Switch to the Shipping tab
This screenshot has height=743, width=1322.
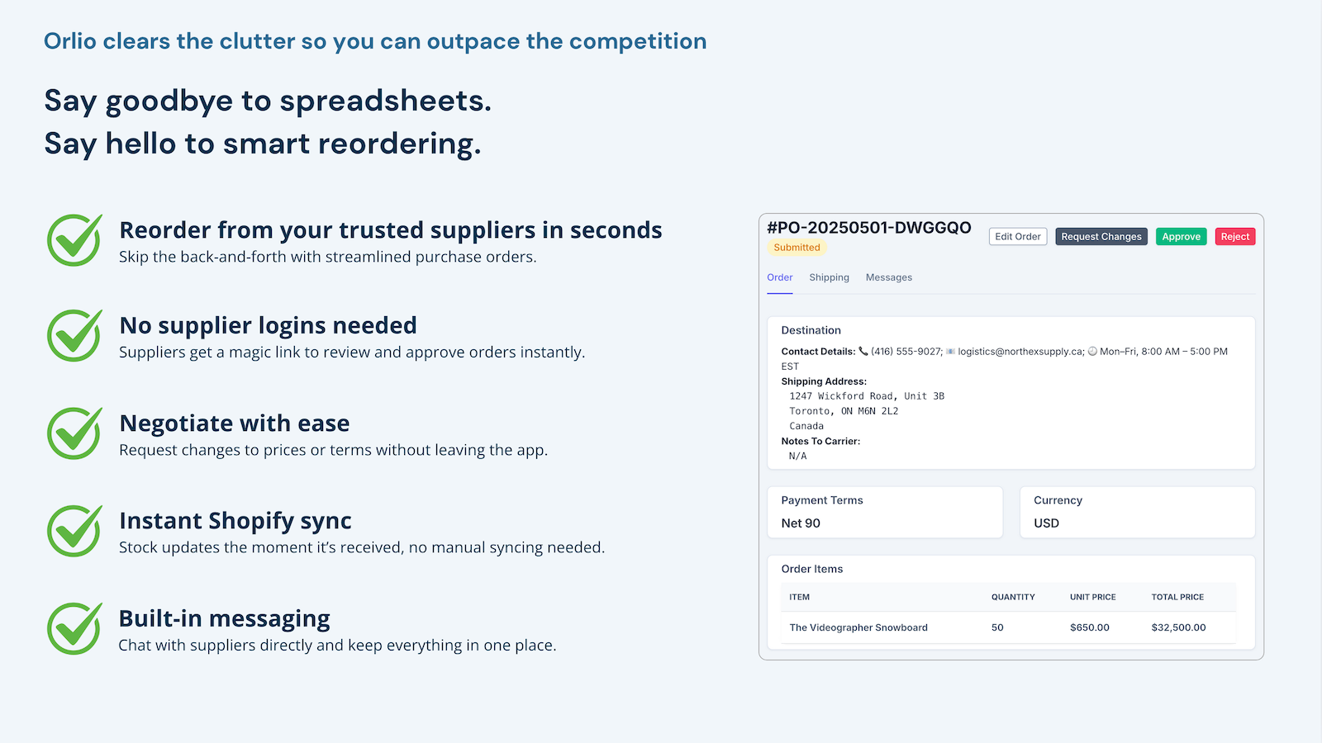click(830, 277)
